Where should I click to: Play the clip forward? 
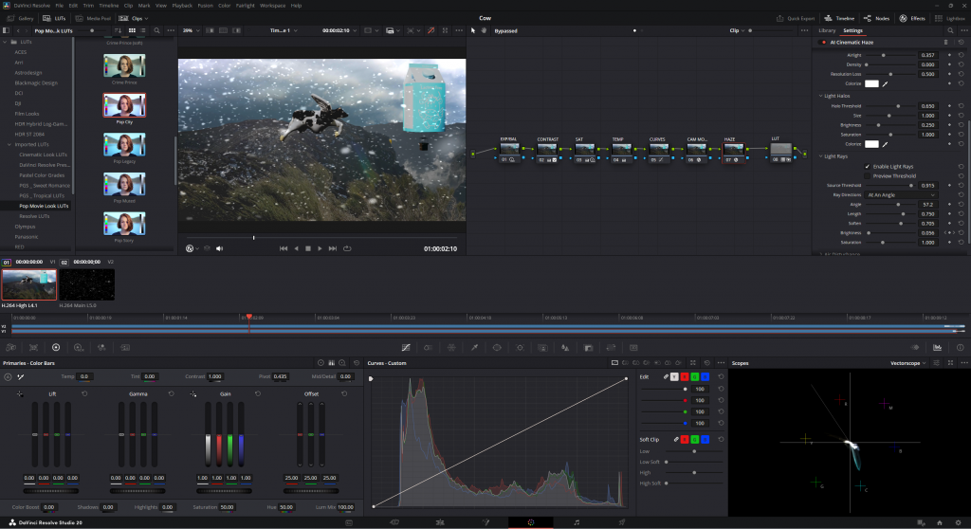tap(320, 248)
